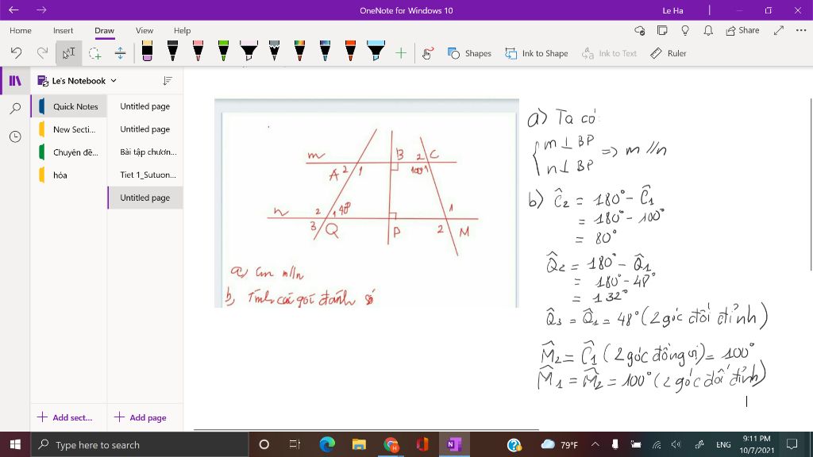The image size is (813, 457).
Task: Open Task View on the taskbar
Action: point(295,444)
